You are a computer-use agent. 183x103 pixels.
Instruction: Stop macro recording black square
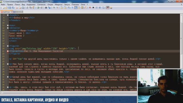click(93, 8)
